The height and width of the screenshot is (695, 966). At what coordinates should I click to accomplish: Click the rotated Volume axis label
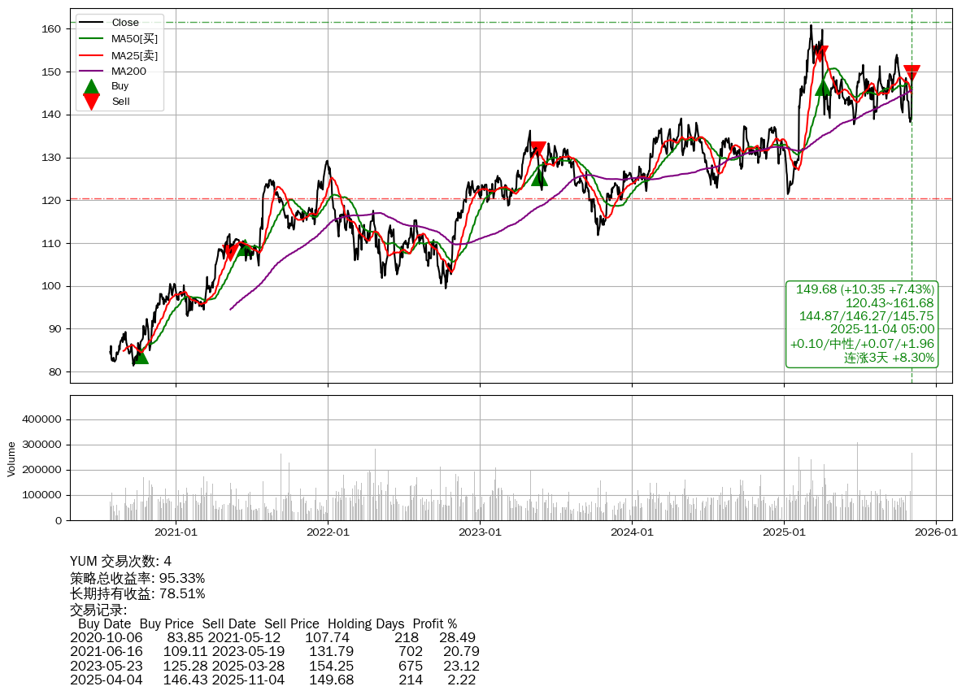click(x=11, y=458)
